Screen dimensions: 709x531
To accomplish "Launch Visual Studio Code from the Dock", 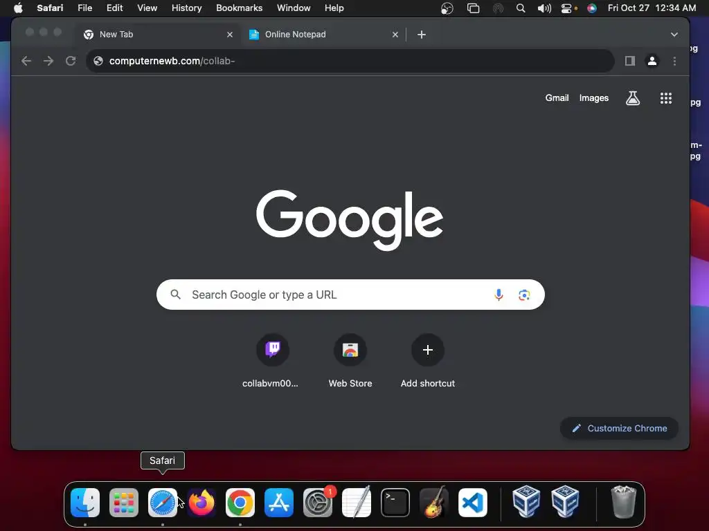I will [473, 503].
